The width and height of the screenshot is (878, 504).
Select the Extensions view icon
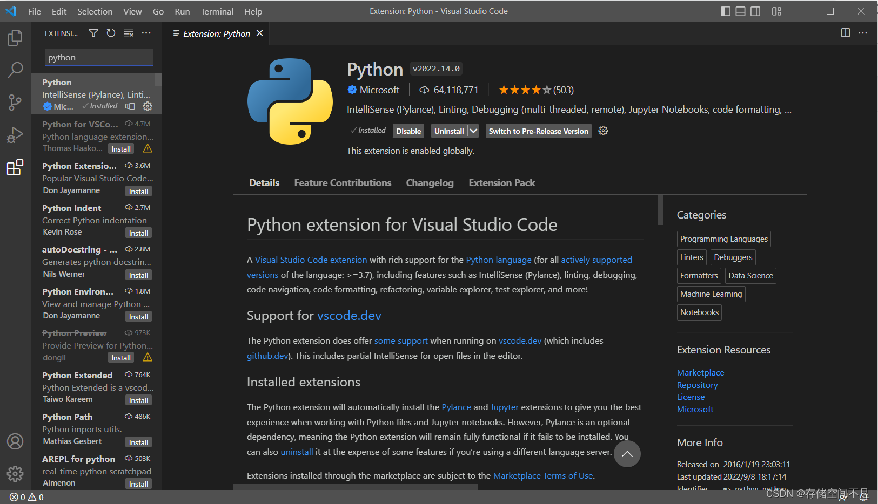[15, 167]
